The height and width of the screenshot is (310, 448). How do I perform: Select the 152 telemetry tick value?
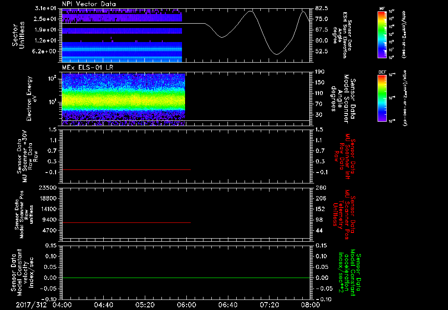pos(320,209)
